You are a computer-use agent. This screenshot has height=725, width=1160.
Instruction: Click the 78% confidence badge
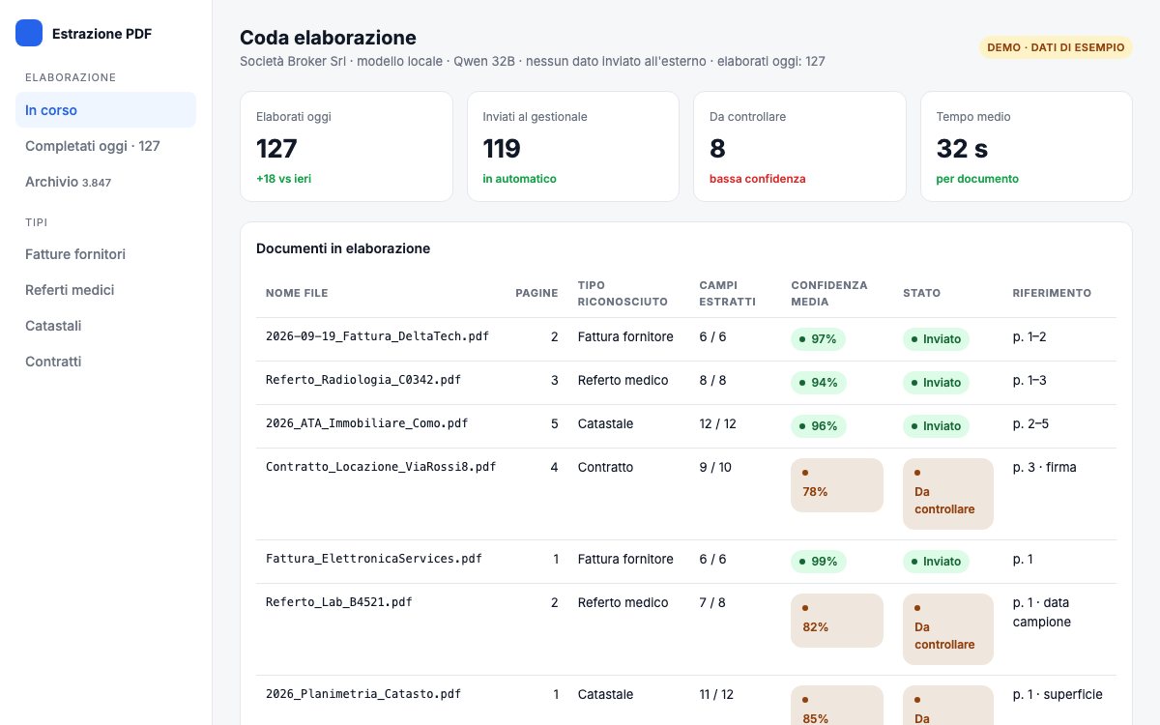[x=837, y=485]
